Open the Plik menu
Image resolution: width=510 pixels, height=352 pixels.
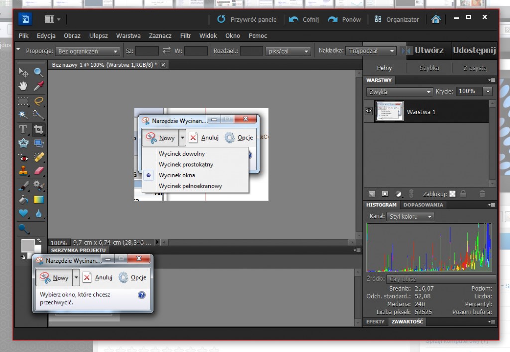24,36
